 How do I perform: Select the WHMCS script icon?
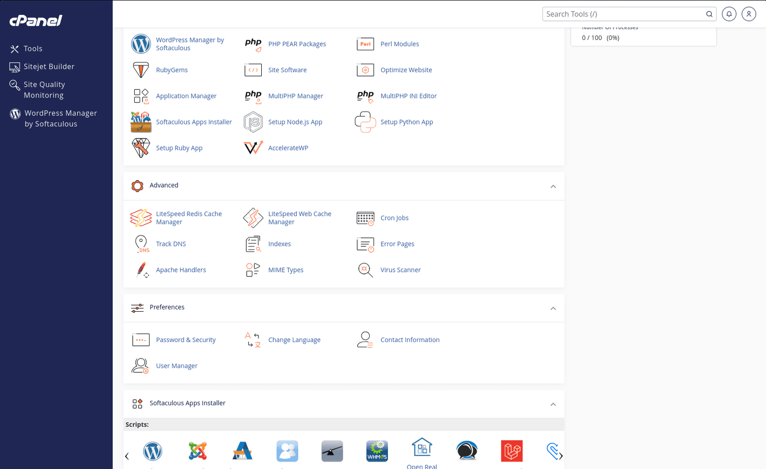(x=377, y=451)
